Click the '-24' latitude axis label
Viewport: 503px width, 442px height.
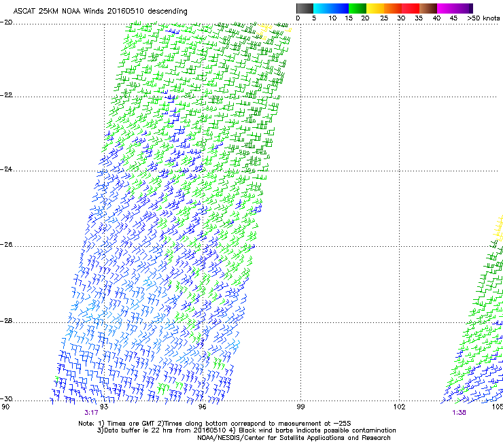pos(6,169)
